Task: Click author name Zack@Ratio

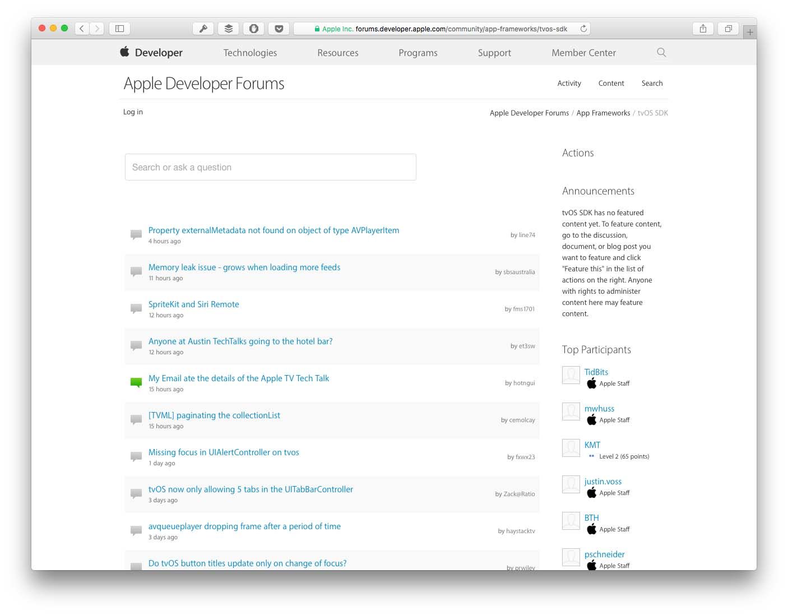Action: 519,494
